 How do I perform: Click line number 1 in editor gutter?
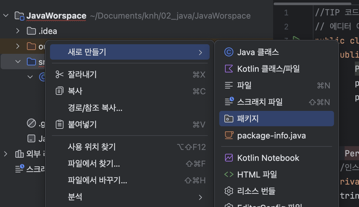click(286, 12)
